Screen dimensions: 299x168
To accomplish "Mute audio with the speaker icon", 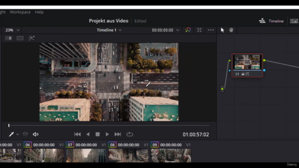I will tap(36, 134).
